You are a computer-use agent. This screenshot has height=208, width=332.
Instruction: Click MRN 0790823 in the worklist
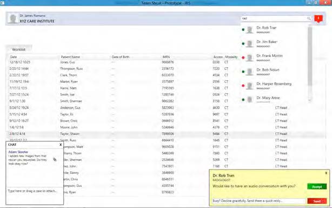coord(168,192)
